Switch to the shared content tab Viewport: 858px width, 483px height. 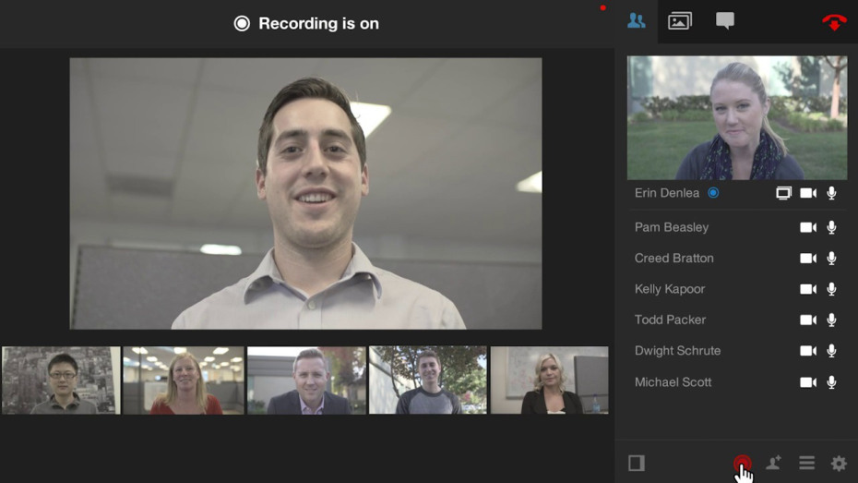click(x=680, y=21)
